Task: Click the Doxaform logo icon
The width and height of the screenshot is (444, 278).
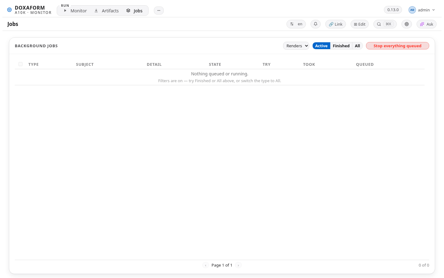Action: pos(9,10)
